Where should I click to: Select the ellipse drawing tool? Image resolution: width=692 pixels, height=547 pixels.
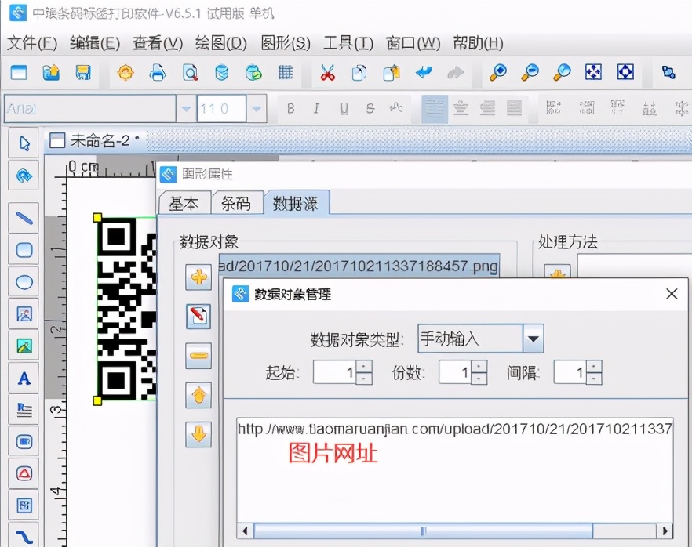tap(24, 282)
